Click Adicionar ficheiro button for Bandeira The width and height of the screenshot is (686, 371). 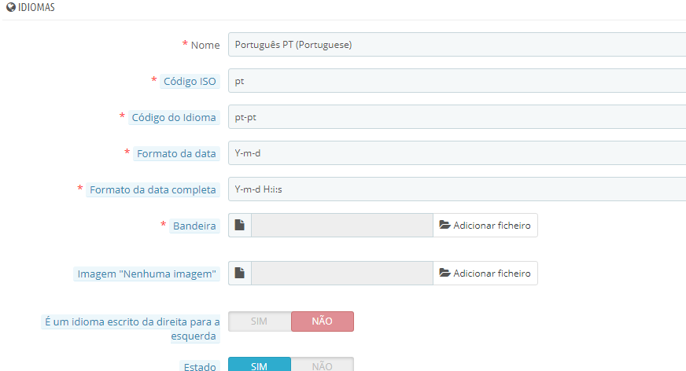[x=485, y=225]
